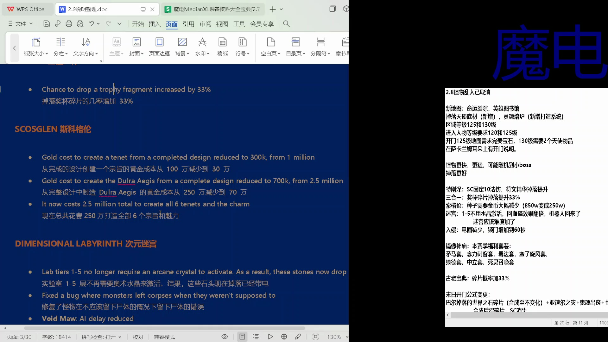
Task: Undo the last action
Action: (92, 24)
